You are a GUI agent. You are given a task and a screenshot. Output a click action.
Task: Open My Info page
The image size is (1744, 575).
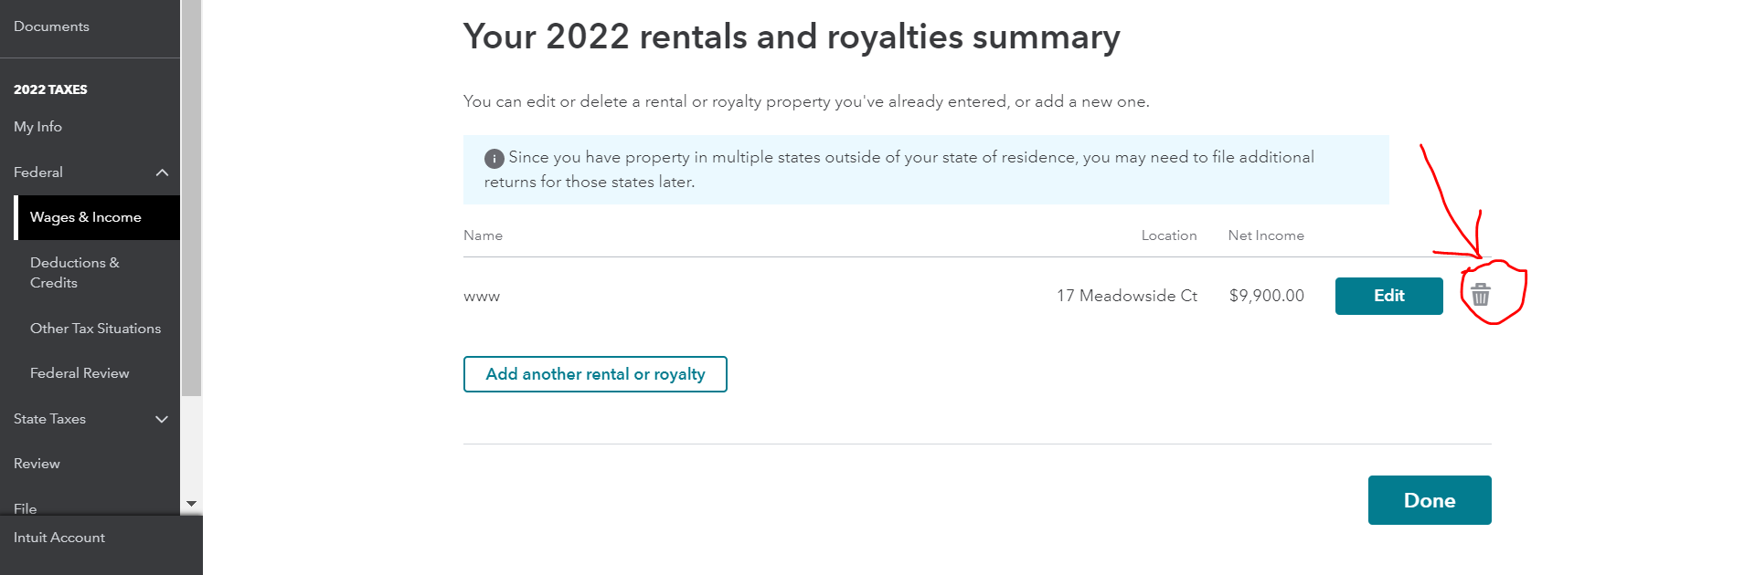click(38, 127)
